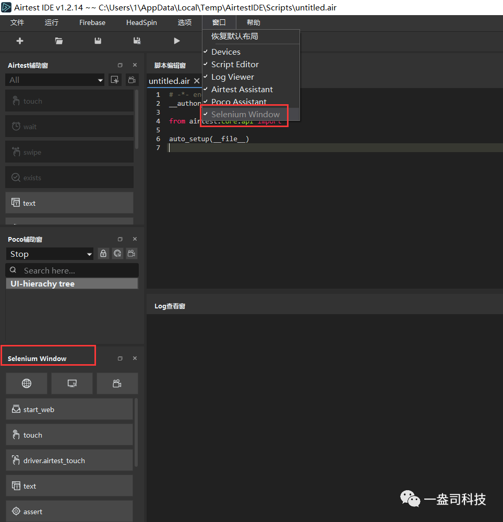503x522 pixels.
Task: Open the Poco Stop mode dropdown
Action: tap(50, 254)
